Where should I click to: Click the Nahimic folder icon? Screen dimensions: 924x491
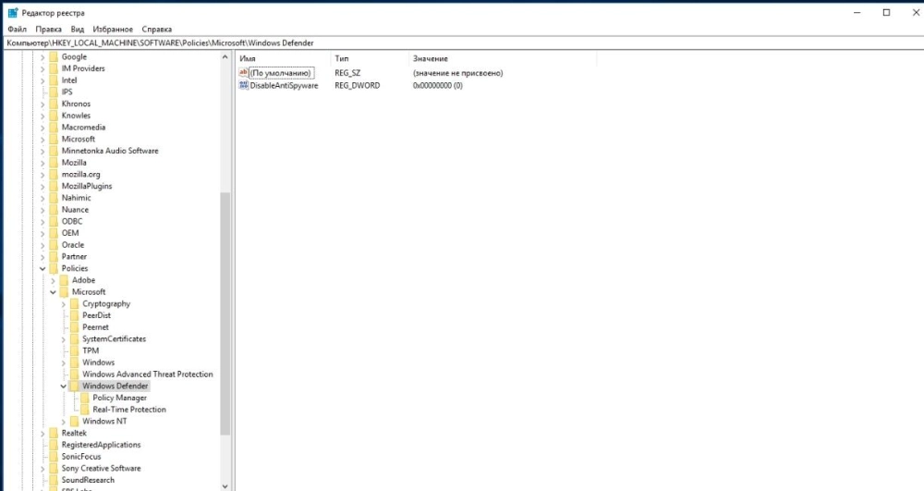coord(54,198)
